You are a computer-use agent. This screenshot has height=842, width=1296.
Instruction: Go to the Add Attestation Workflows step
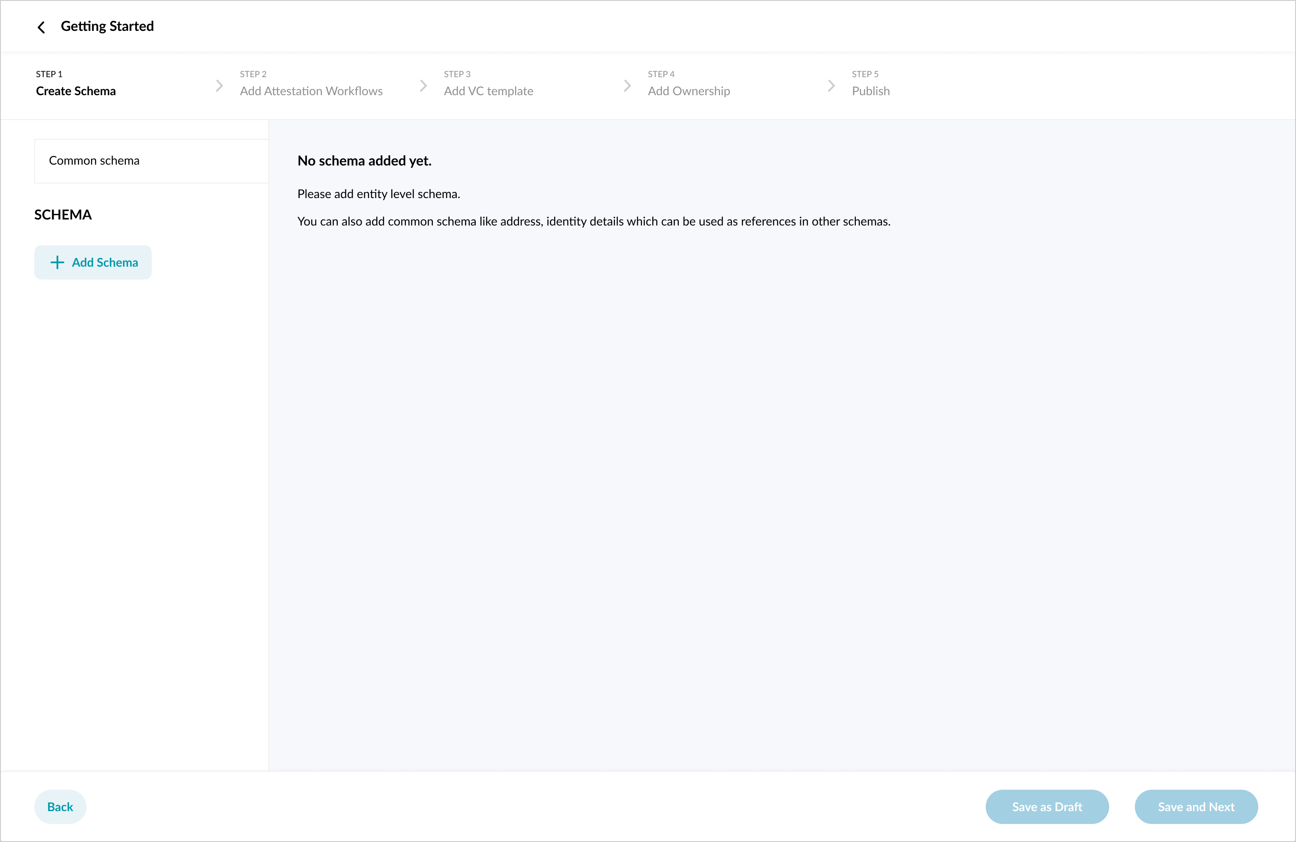point(311,91)
